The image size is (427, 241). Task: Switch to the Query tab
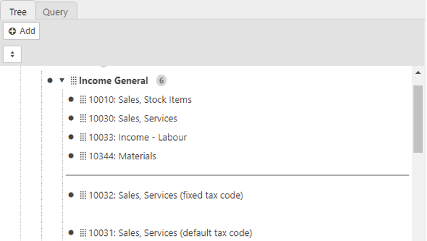click(x=55, y=12)
